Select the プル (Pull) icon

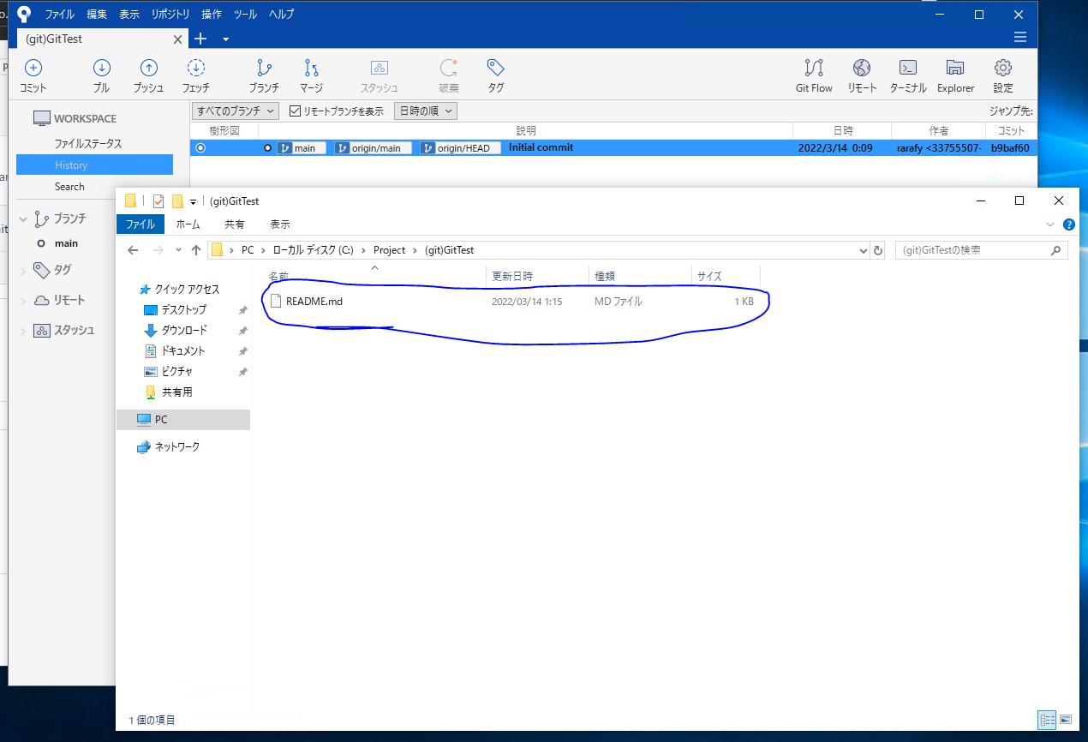tap(101, 75)
